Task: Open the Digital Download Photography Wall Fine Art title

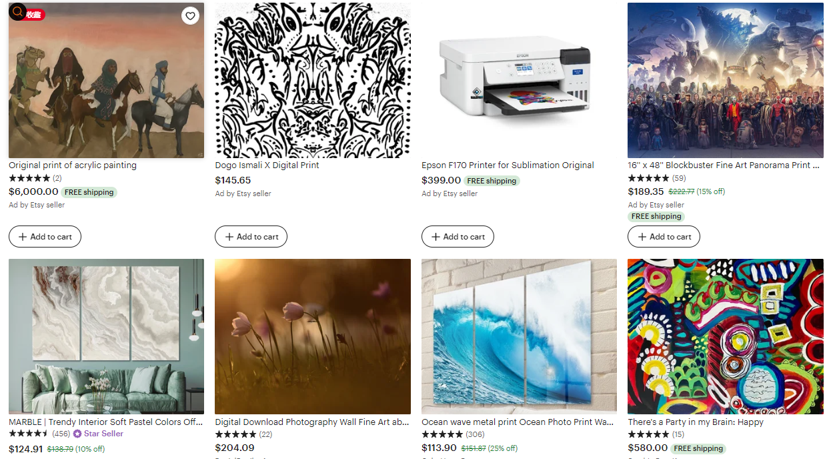Action: point(312,422)
